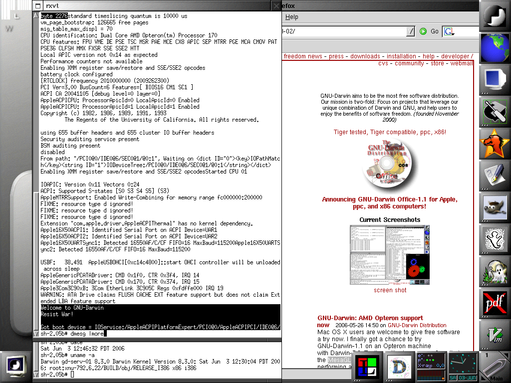Visit the 'cvs' link
The height and width of the screenshot is (383, 511).
pyautogui.click(x=383, y=63)
